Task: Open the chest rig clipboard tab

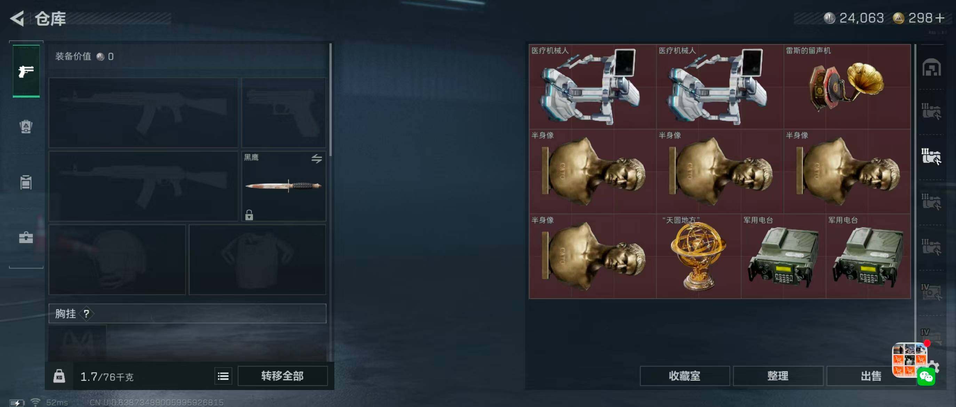Action: (x=26, y=182)
